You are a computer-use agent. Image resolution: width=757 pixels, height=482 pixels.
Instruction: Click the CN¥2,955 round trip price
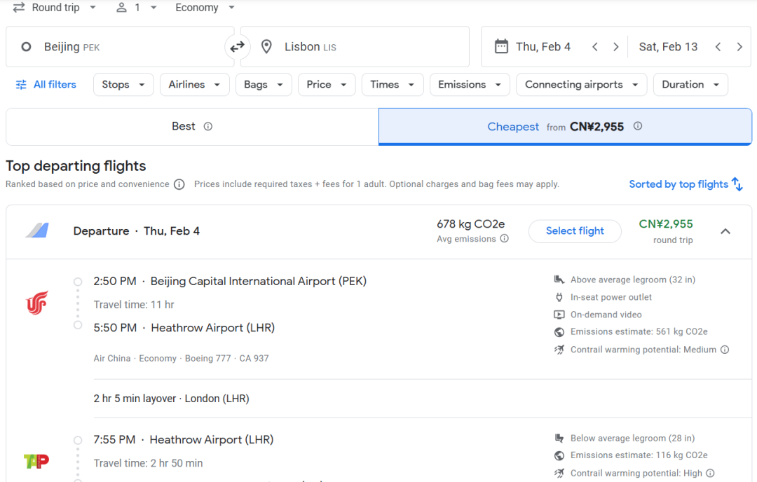click(x=666, y=224)
